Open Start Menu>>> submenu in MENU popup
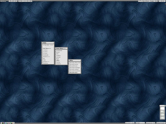 (x=48, y=48)
